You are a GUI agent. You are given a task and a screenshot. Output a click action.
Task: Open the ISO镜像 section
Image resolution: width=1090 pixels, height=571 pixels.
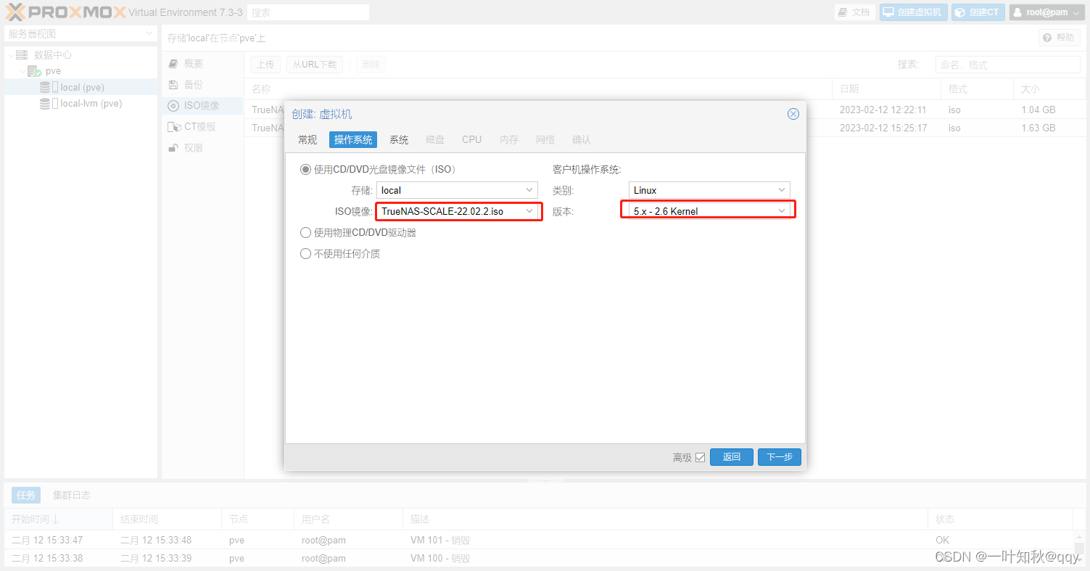pos(202,106)
